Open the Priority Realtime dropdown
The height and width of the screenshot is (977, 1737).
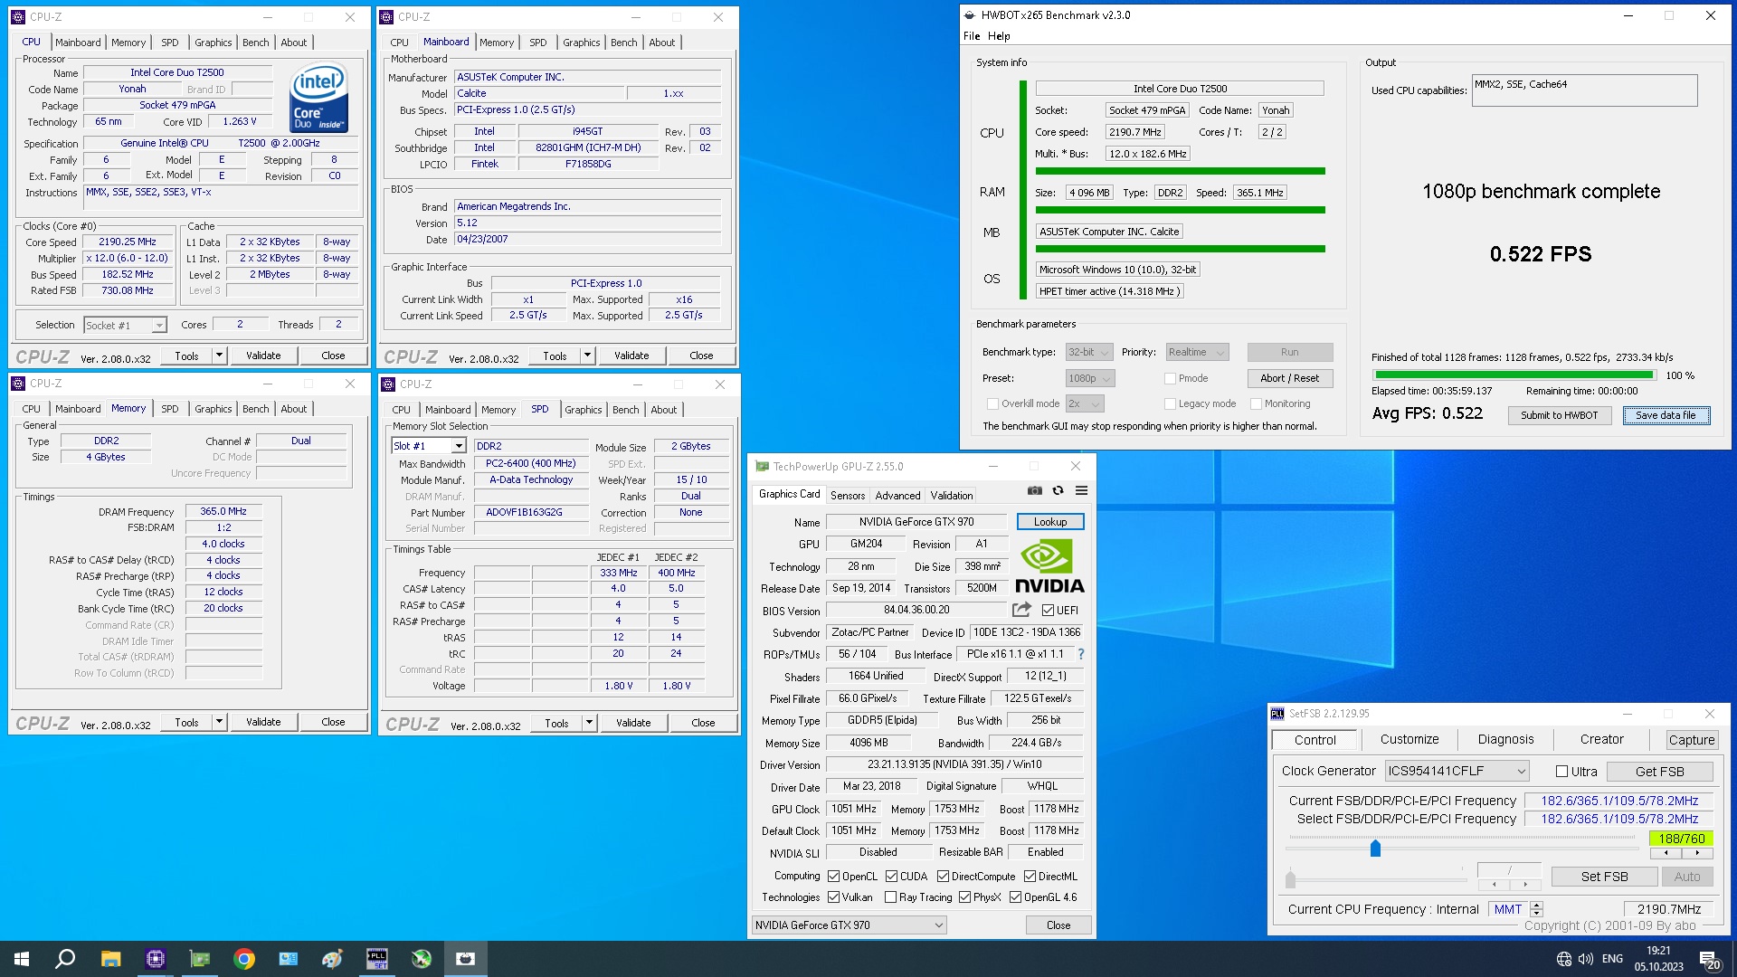pyautogui.click(x=1196, y=353)
